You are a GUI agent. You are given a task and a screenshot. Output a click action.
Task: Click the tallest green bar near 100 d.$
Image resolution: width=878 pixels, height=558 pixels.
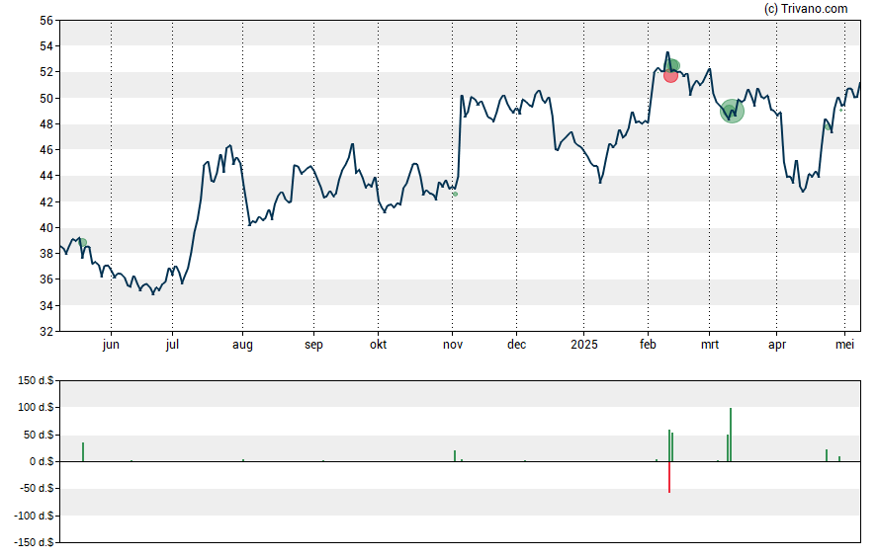click(x=731, y=435)
